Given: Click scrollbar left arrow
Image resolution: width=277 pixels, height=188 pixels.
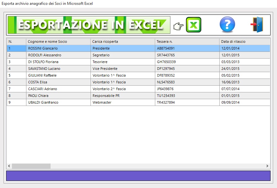Looking at the screenshot, I should point(9,166).
